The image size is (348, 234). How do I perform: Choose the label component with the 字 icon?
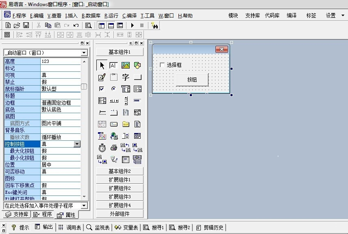[126, 77]
